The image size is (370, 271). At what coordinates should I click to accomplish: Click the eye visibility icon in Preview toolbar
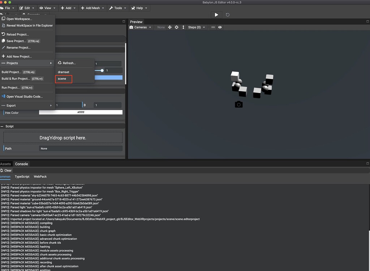coord(220,27)
